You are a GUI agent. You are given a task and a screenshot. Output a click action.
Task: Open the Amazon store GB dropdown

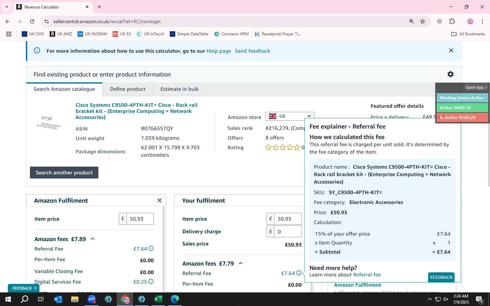[x=290, y=116]
